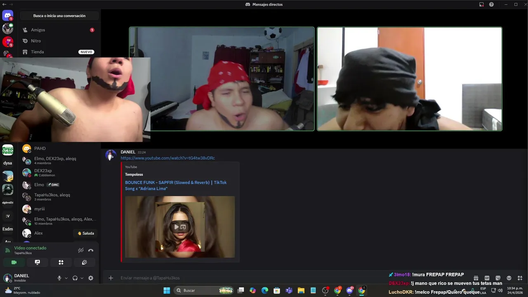Open the 'dysa' server icon
The height and width of the screenshot is (297, 528).
pos(7,163)
